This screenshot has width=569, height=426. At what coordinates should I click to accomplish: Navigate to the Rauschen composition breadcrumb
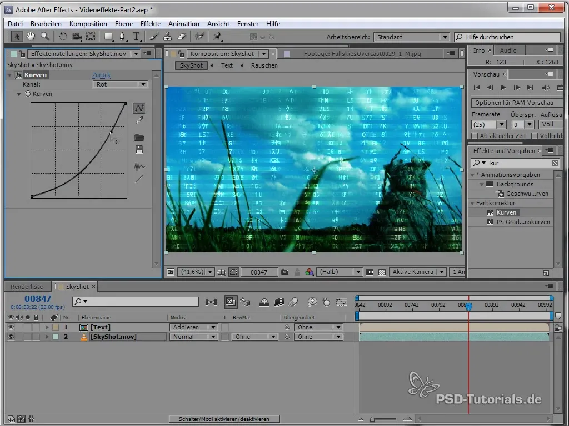pos(264,65)
